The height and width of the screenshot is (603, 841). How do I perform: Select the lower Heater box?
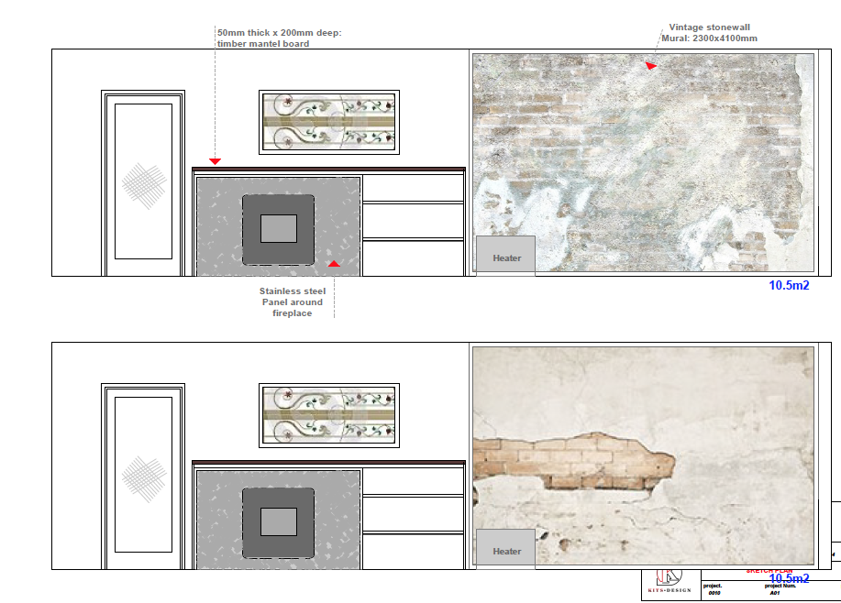pos(505,547)
